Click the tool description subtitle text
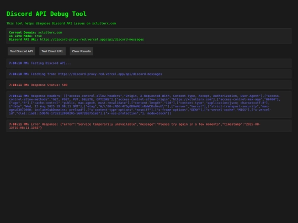Image resolution: width=298 pixels, height=223 pixels. (61, 23)
